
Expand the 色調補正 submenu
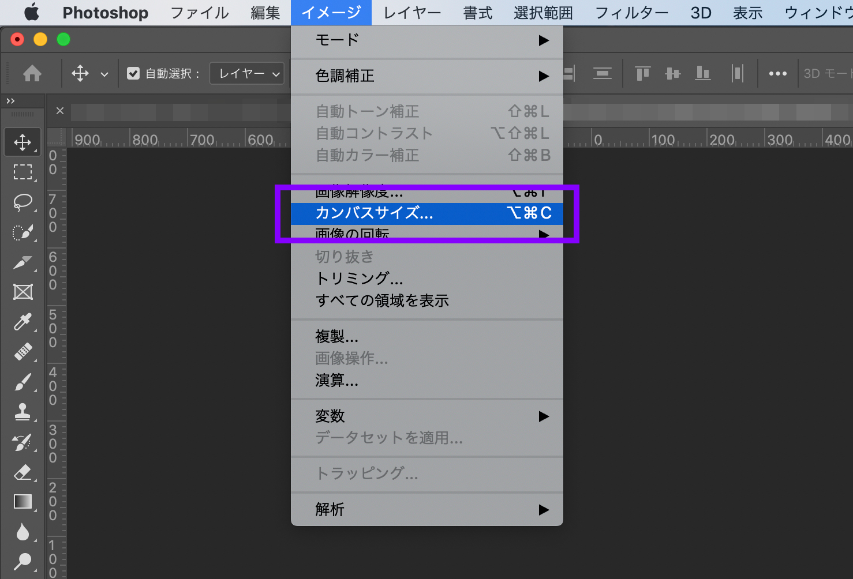pos(427,76)
